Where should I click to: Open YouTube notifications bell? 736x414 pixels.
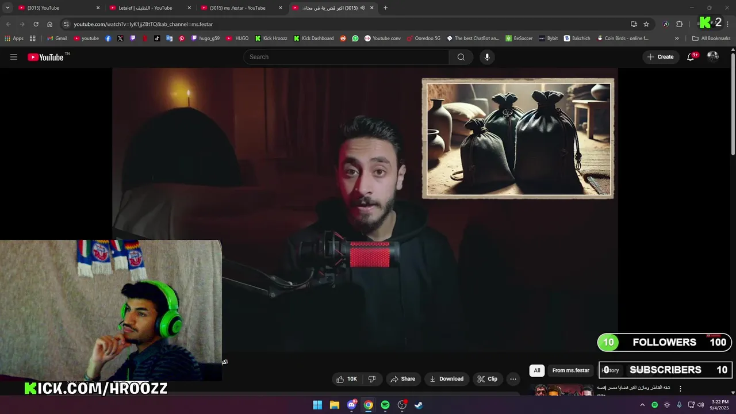[691, 57]
